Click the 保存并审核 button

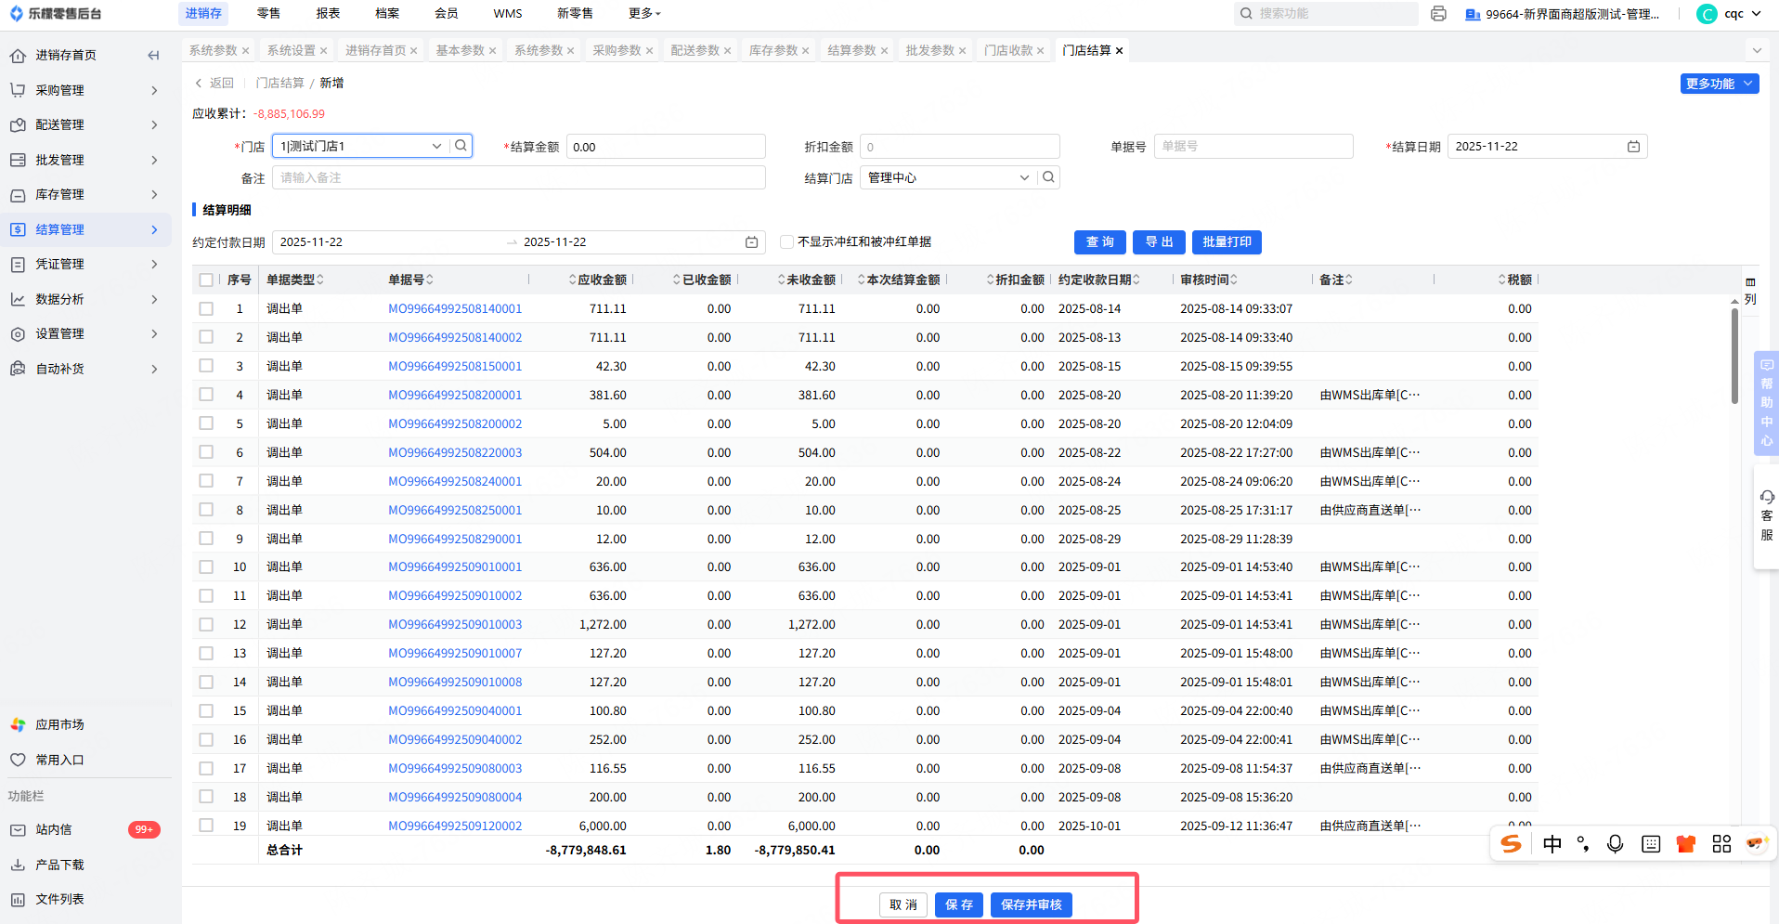(1031, 904)
